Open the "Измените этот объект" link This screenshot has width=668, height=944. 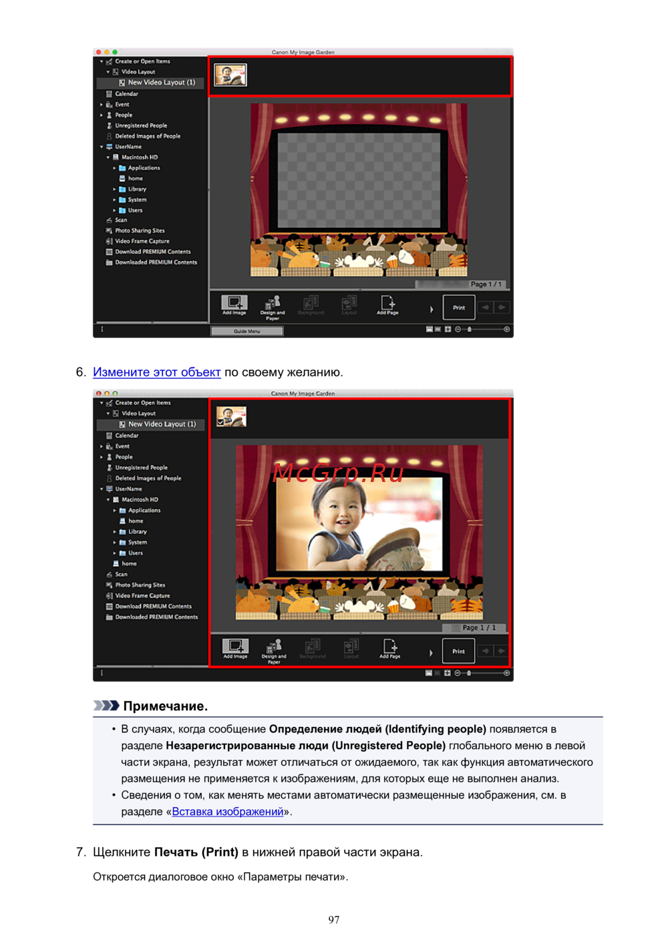point(156,373)
